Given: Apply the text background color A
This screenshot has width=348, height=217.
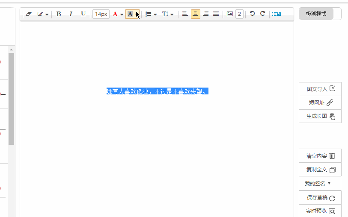Looking at the screenshot, I should click(130, 14).
